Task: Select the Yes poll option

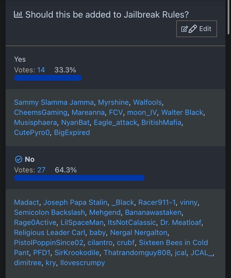Action: click(x=20, y=59)
